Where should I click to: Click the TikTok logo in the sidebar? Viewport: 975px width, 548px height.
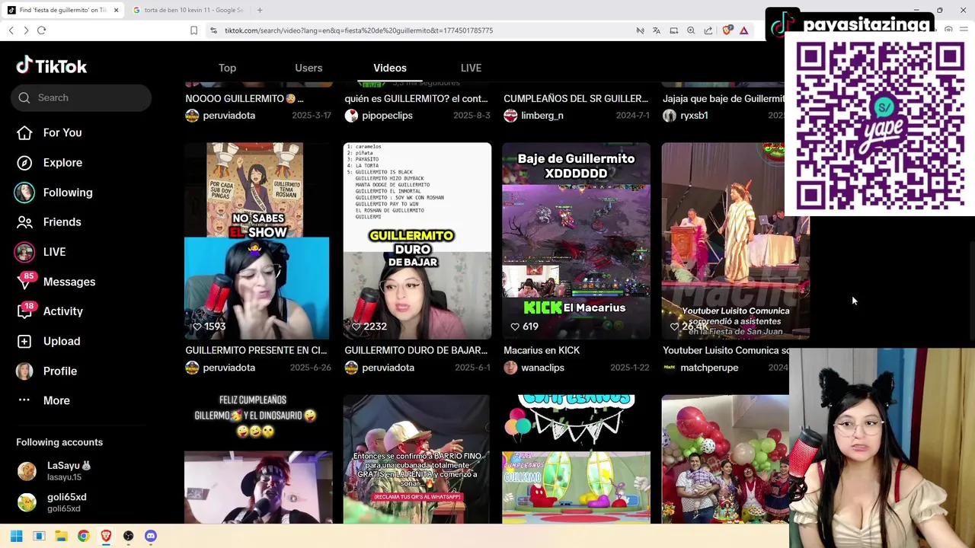(x=52, y=66)
